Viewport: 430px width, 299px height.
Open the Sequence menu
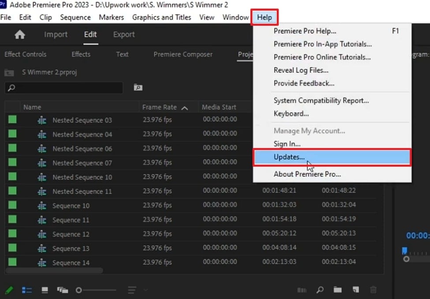click(x=75, y=17)
